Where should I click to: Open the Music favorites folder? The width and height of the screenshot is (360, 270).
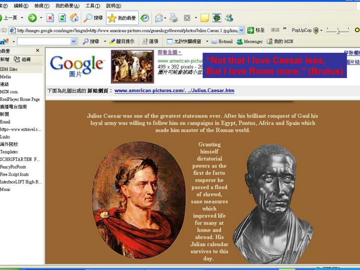coord(5,189)
